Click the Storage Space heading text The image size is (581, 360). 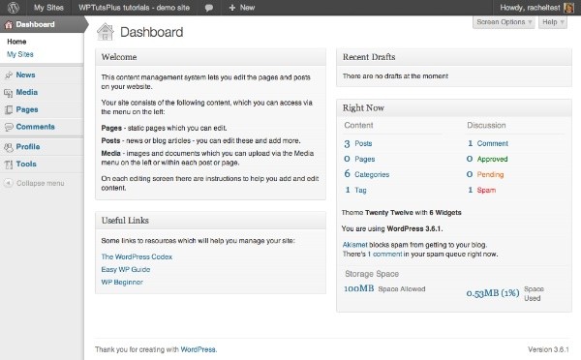tap(372, 274)
